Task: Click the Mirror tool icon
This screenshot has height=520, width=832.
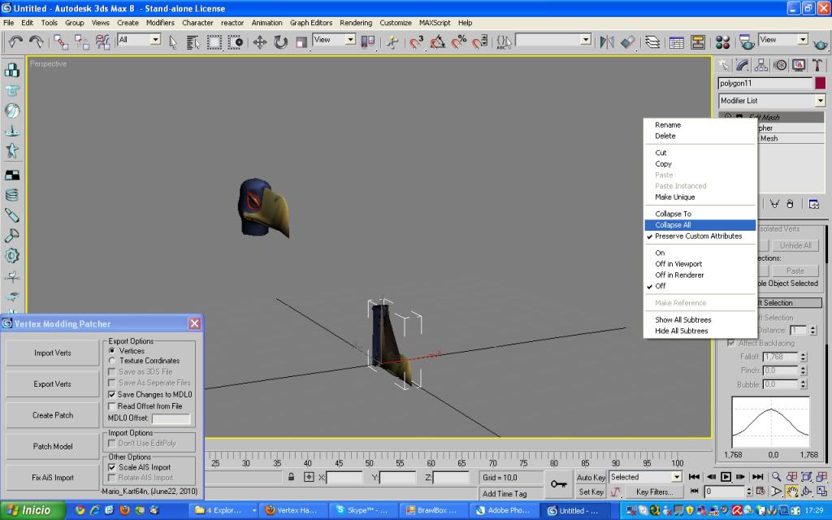Action: 606,42
